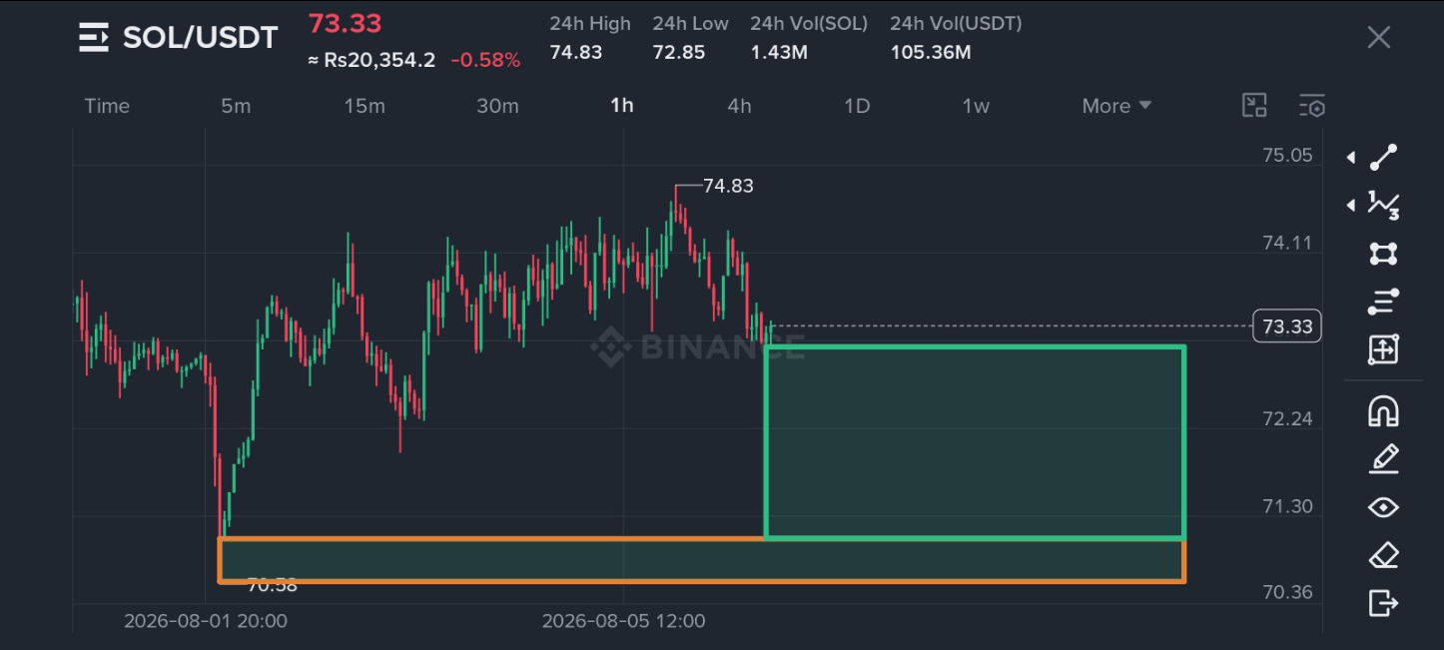Click the 24h High value 74.83
Screen dimensions: 1444x650
(x=576, y=52)
